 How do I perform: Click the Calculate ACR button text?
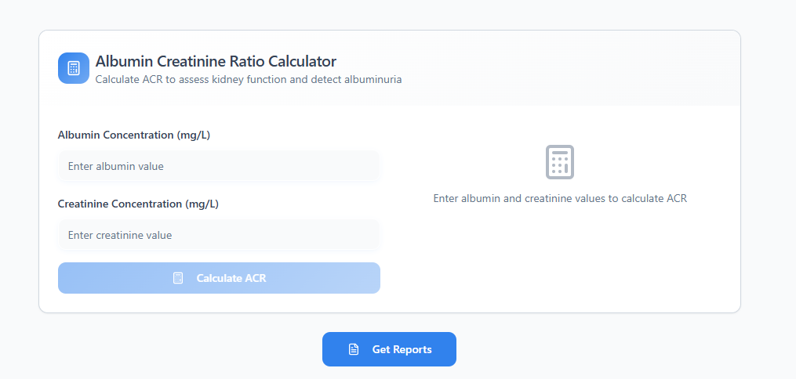(x=231, y=278)
